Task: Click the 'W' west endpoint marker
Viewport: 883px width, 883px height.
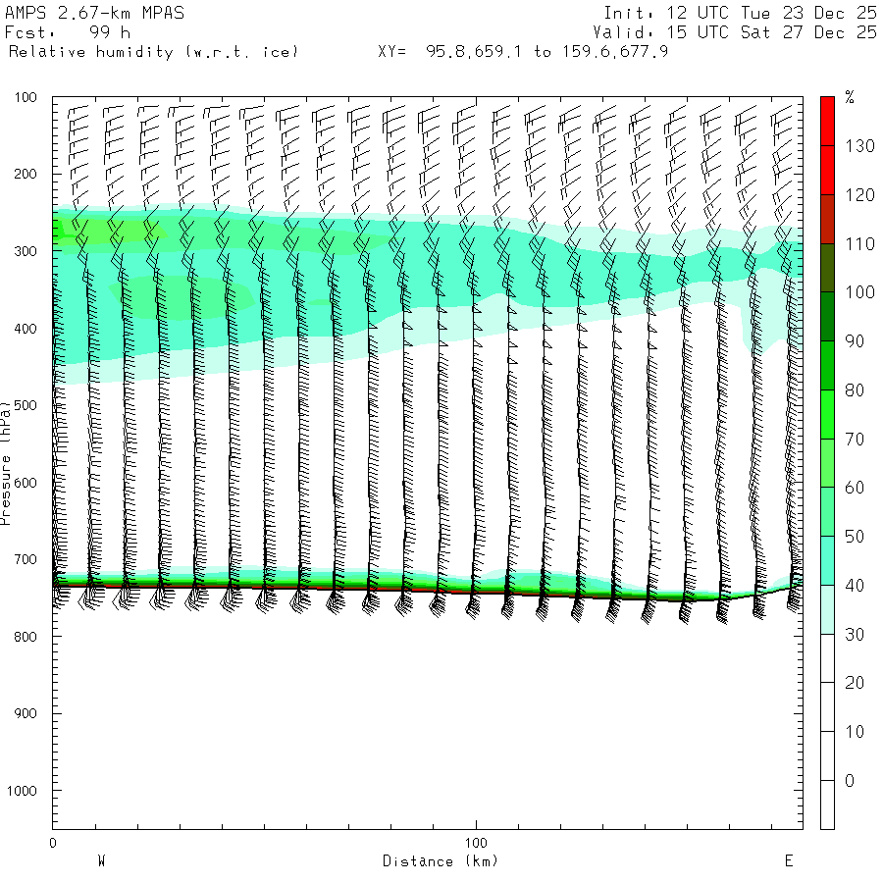Action: point(101,861)
